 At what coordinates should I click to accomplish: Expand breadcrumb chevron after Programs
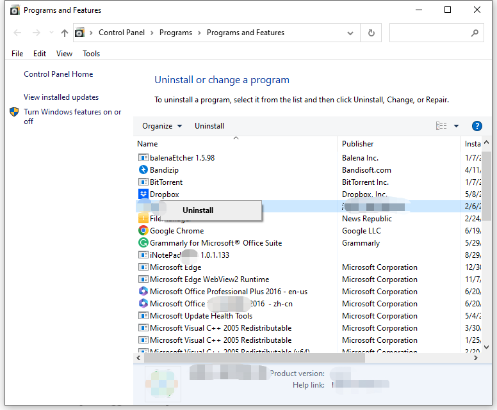tap(199, 33)
